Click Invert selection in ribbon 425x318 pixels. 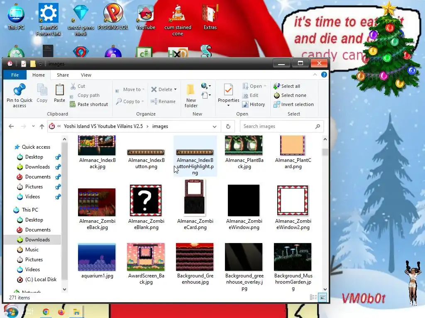[x=293, y=104]
